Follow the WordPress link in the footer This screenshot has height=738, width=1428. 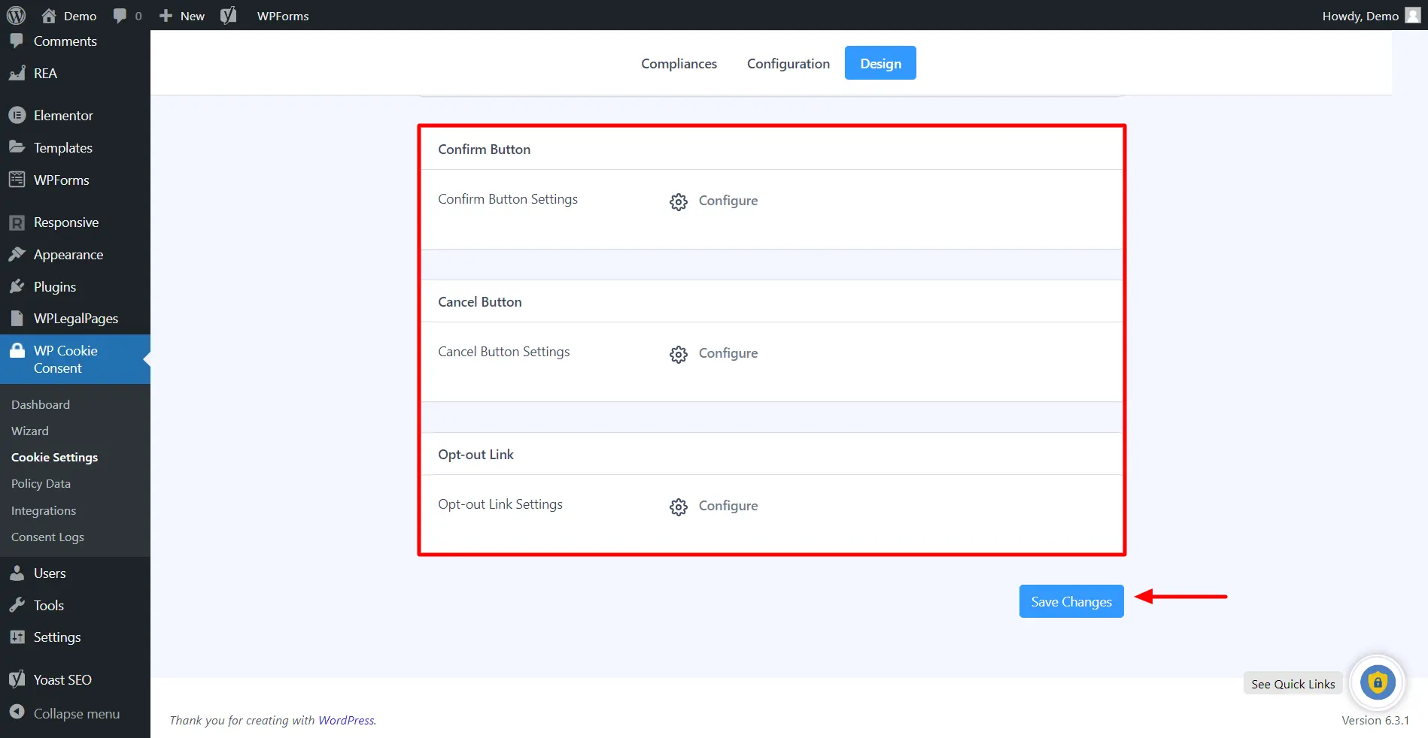(346, 720)
